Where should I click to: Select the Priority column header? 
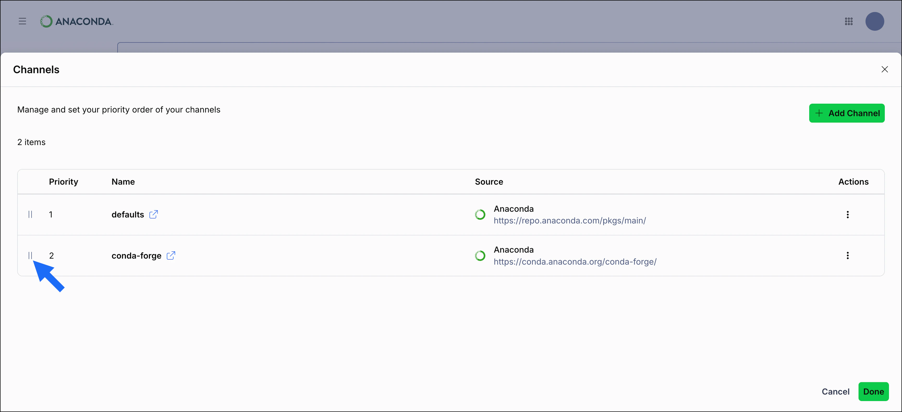63,182
